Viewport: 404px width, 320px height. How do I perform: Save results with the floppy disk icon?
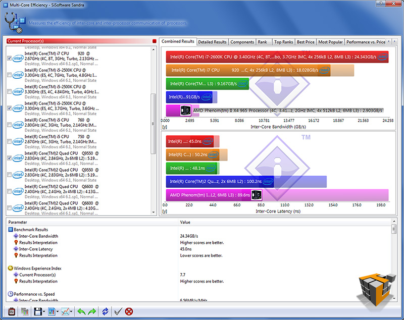[38, 311]
